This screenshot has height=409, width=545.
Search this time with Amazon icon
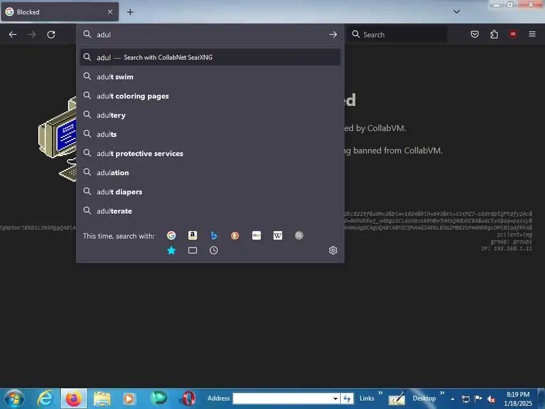pos(193,235)
